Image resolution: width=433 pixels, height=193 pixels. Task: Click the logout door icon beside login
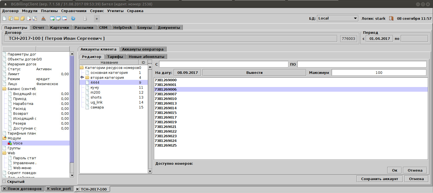391,18
